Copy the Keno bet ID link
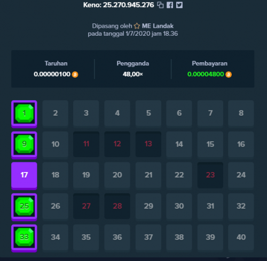This screenshot has height=261, width=267. (160, 5)
